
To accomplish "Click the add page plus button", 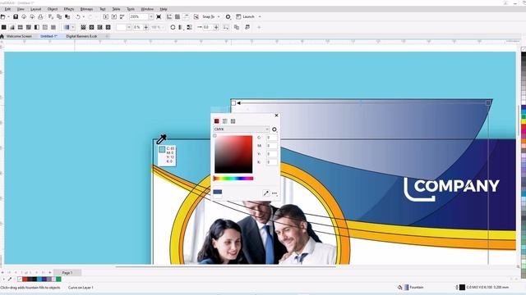I will [50, 273].
